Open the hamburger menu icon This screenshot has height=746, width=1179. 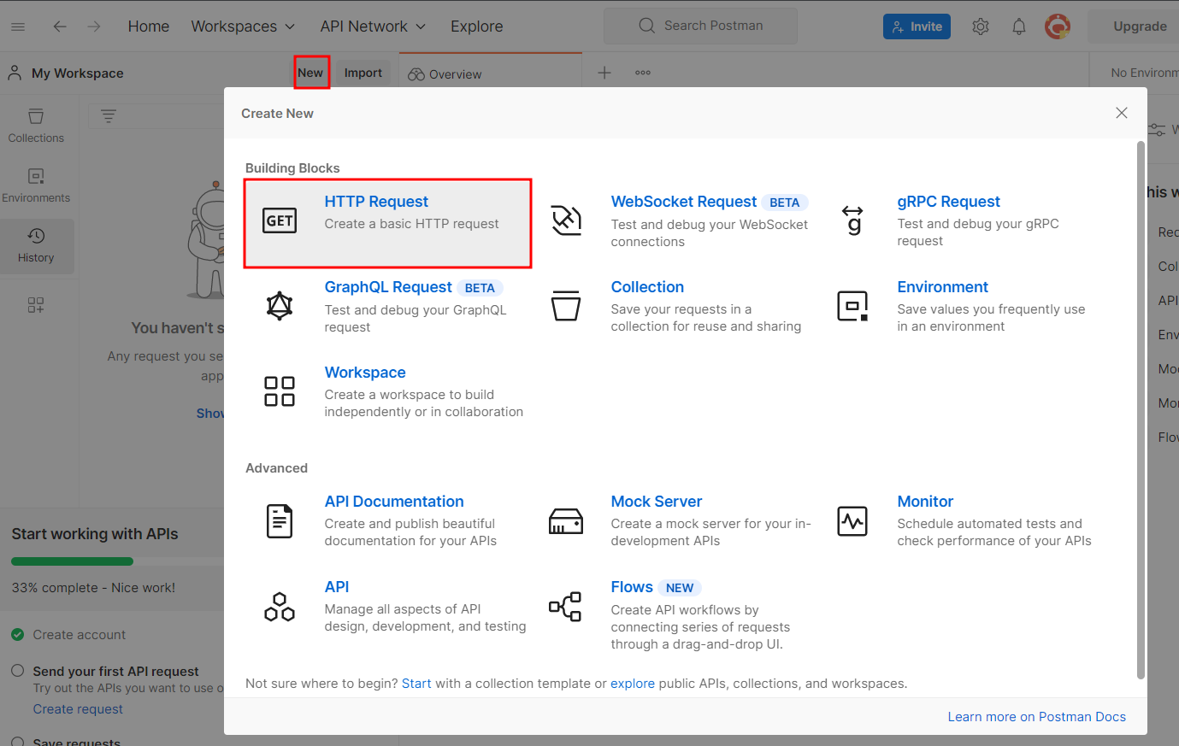(17, 26)
